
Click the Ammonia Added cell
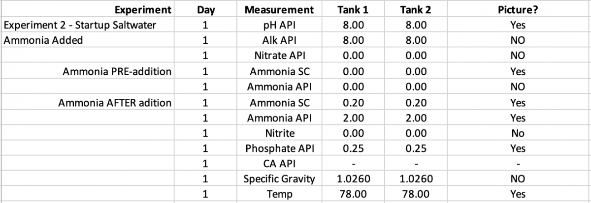pyautogui.click(x=87, y=40)
